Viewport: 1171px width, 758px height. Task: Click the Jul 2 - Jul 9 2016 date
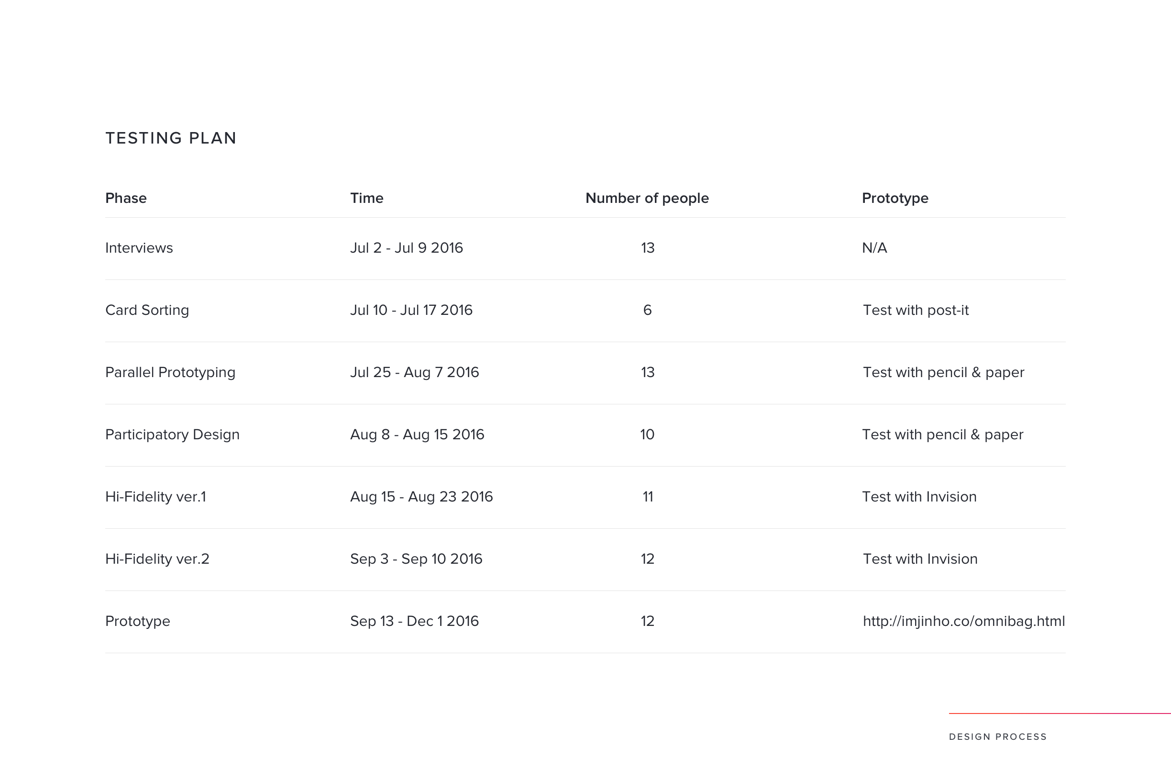click(407, 247)
